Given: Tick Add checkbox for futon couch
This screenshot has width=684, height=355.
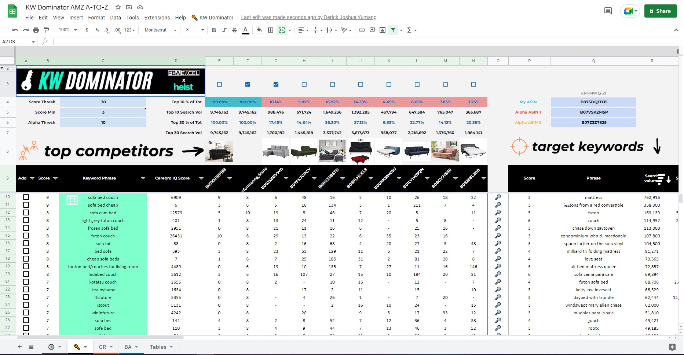Looking at the screenshot, I should (x=26, y=236).
